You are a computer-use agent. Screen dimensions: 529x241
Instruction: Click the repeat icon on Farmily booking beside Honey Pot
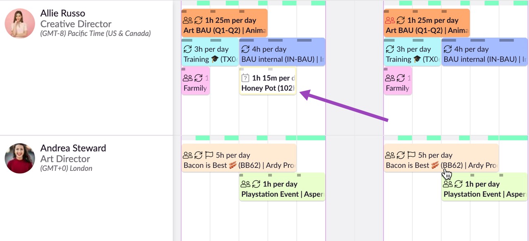tap(198, 78)
